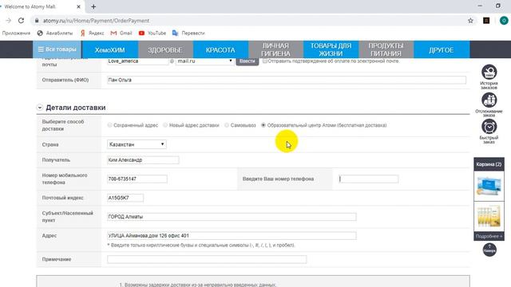Select Новый адрес доставки radio option
The width and height of the screenshot is (511, 287).
pyautogui.click(x=165, y=125)
